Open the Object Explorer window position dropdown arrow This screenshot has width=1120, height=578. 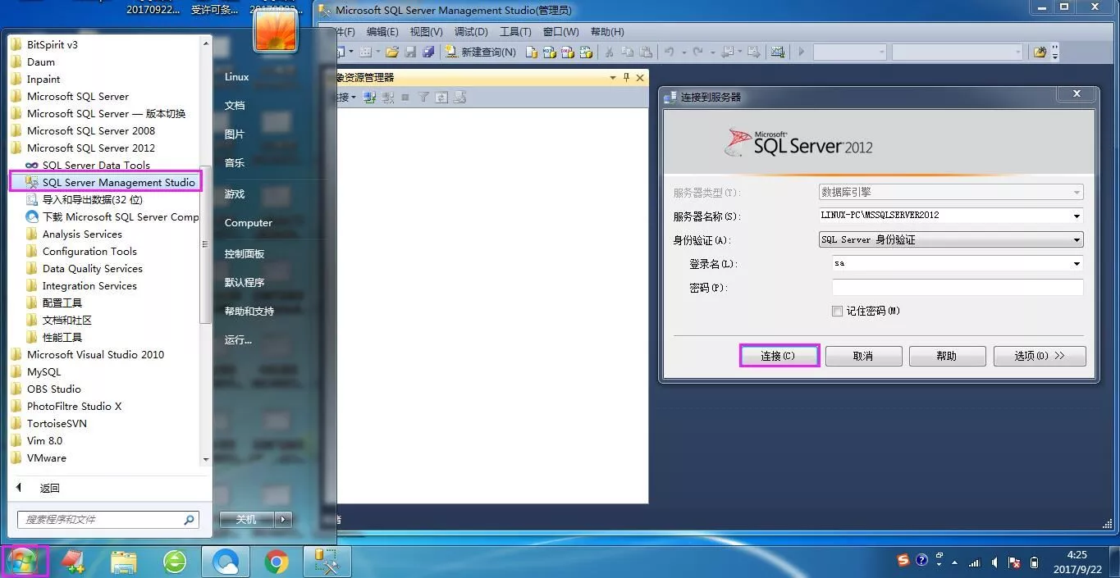click(613, 78)
